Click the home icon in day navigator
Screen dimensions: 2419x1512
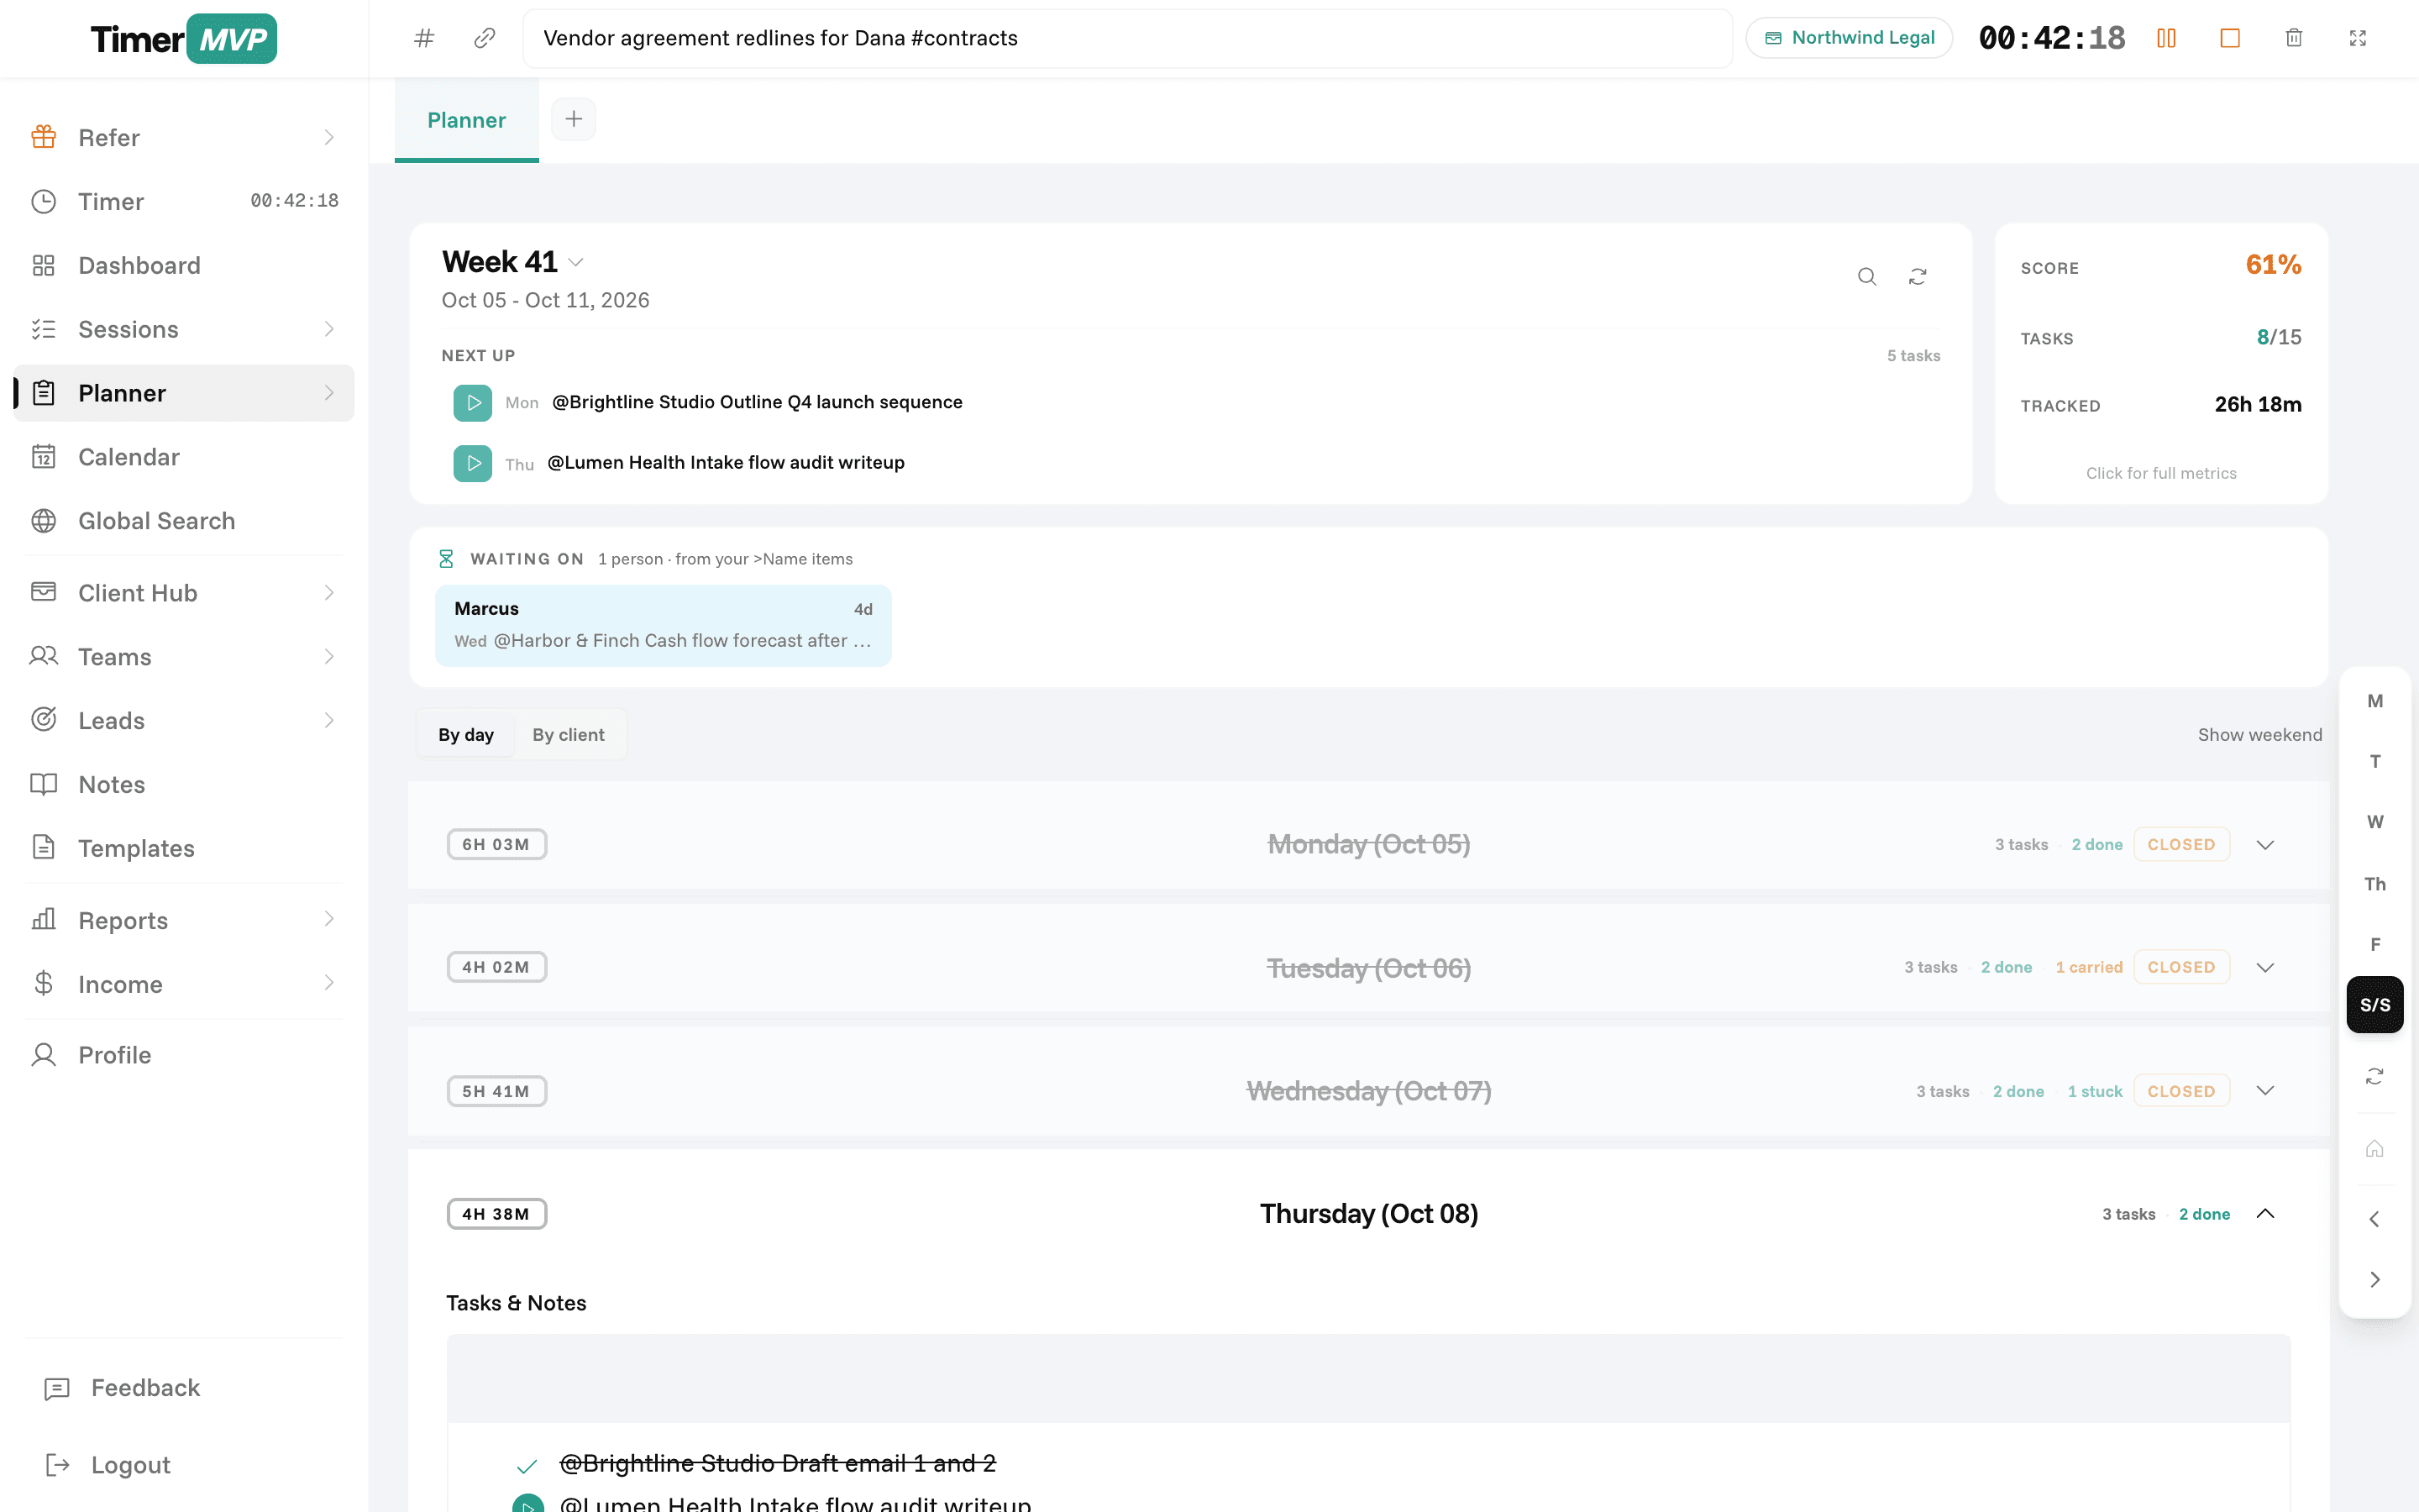(2375, 1148)
